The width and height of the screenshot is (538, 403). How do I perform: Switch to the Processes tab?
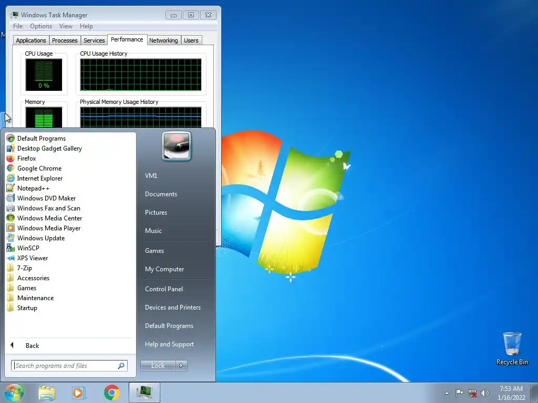click(x=65, y=40)
